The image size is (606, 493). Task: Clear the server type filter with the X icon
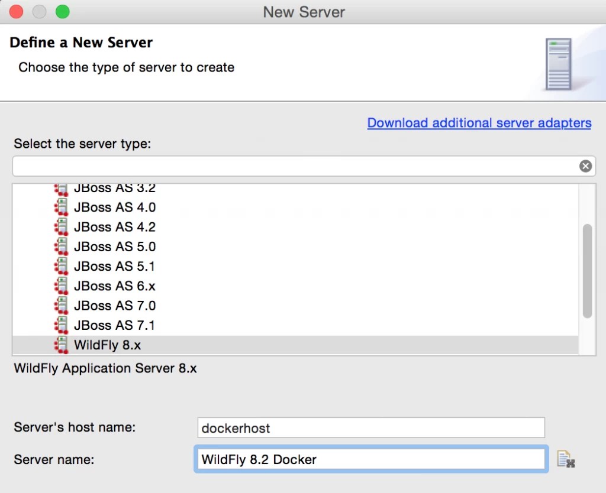point(585,166)
